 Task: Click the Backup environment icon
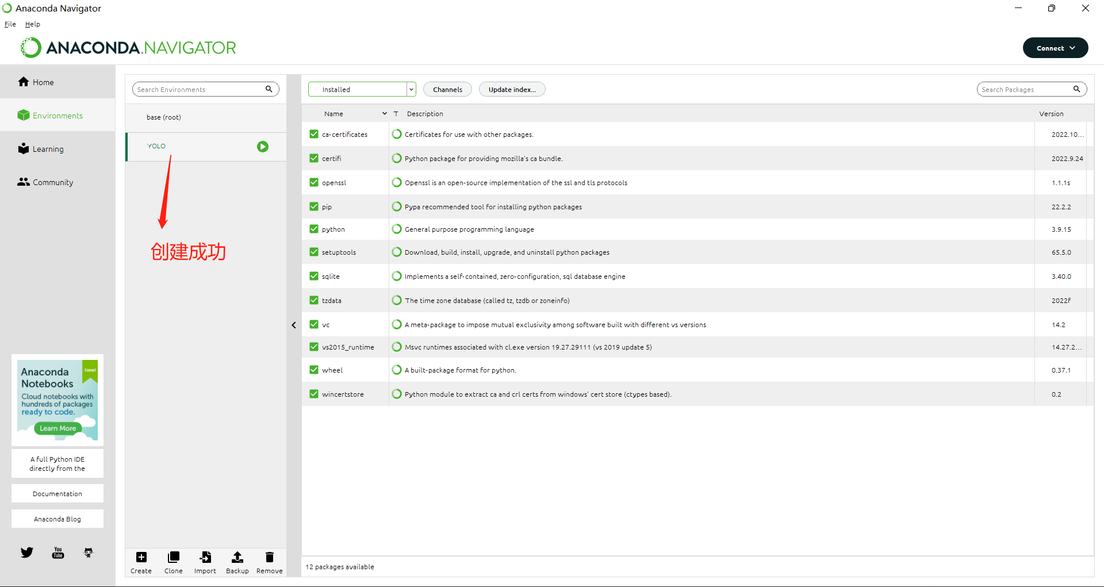coord(237,557)
